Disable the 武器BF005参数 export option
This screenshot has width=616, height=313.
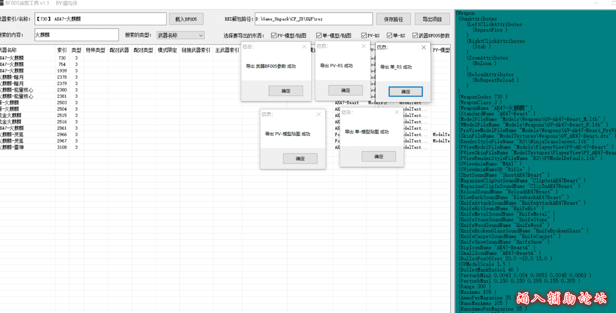(415, 36)
